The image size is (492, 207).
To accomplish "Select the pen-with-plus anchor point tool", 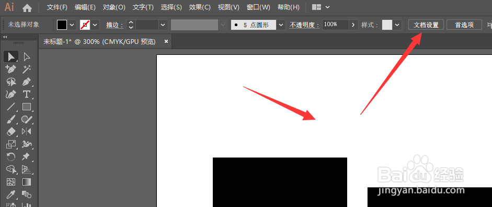I will click(x=11, y=69).
